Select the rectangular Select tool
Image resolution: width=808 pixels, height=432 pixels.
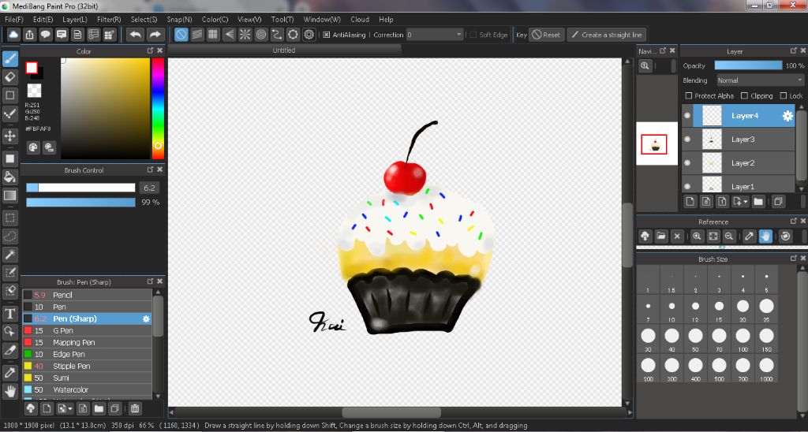tap(9, 218)
